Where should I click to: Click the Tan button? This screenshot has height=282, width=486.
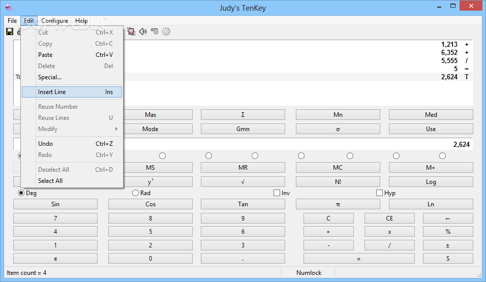pyautogui.click(x=242, y=204)
